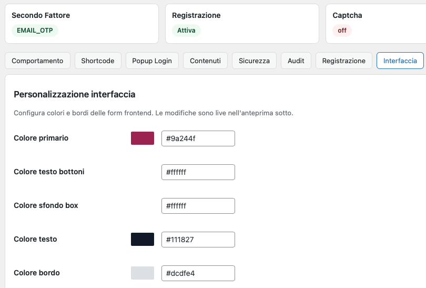Switch to the Shortcode tab
This screenshot has width=426, height=288.
[x=98, y=61]
